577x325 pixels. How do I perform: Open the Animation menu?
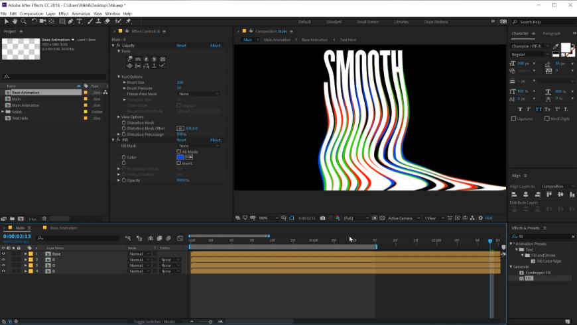coord(81,14)
